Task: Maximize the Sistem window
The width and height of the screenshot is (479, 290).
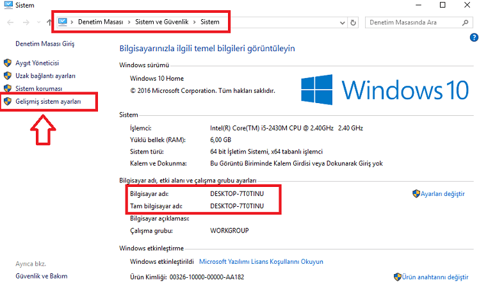Action: click(x=442, y=5)
